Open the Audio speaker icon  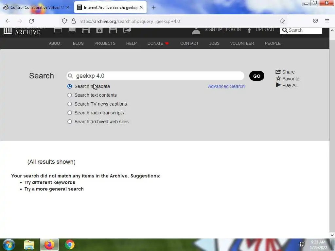(99, 30)
